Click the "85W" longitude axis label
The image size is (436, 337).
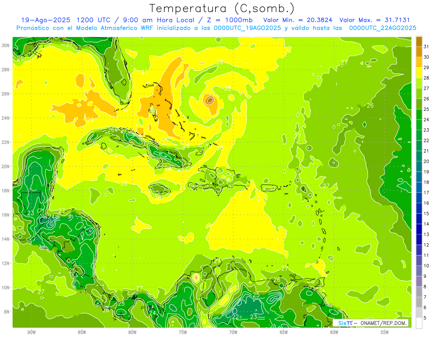tap(82, 332)
